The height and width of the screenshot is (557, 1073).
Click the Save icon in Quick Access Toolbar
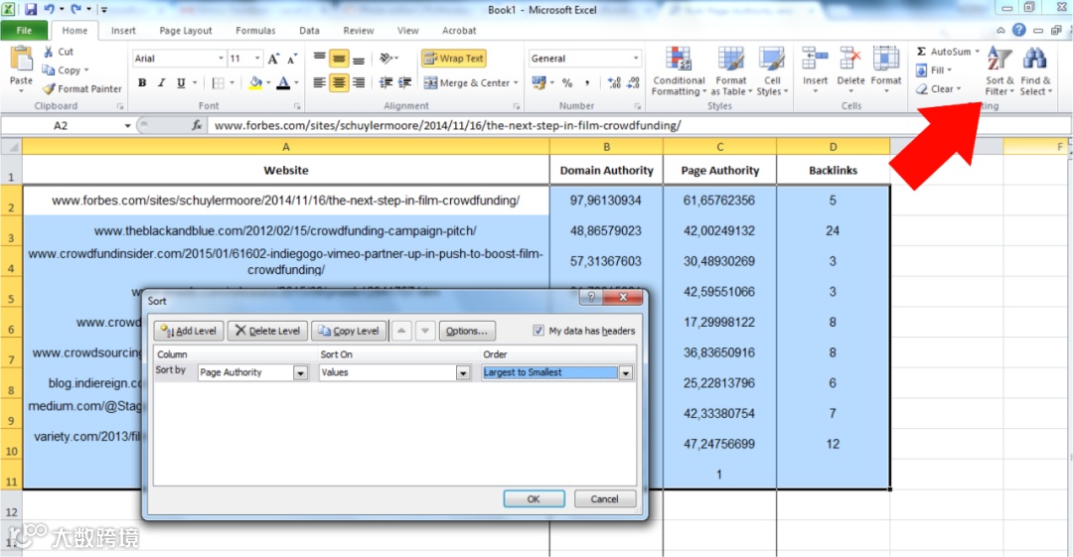pos(31,10)
